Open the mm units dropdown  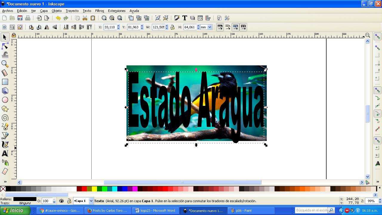210,27
